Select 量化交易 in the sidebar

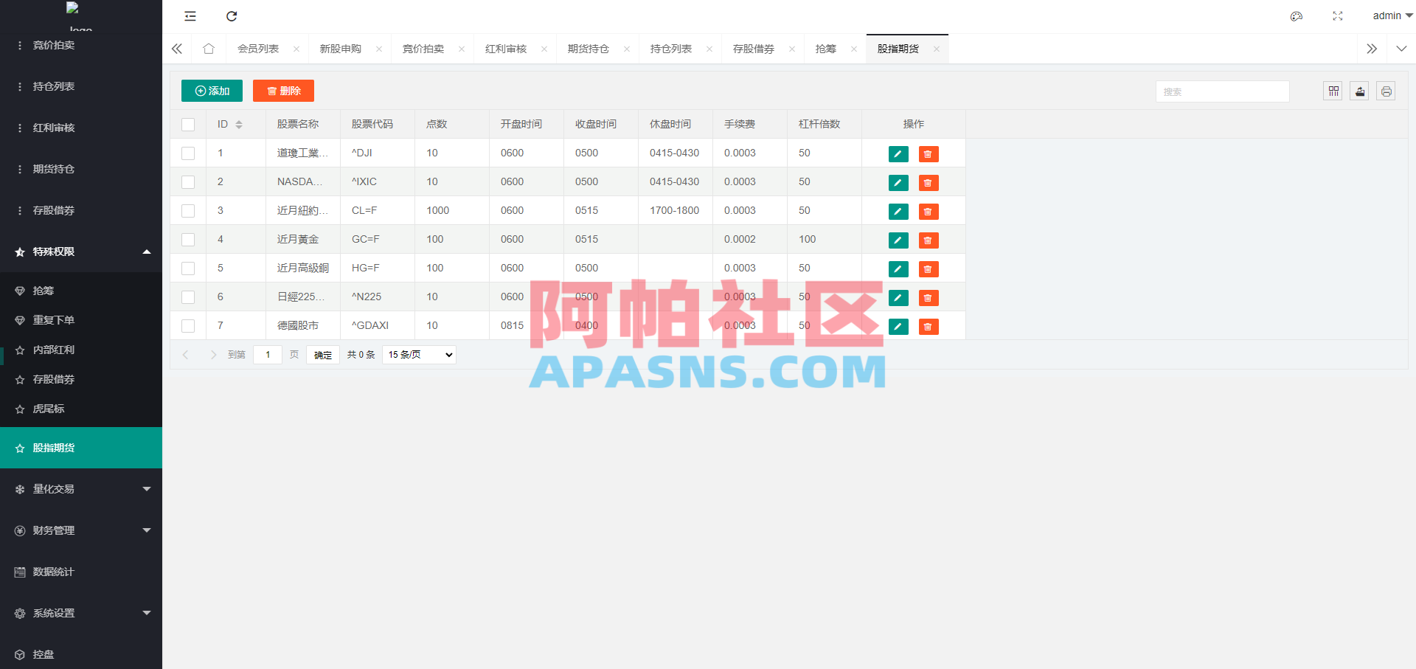click(x=81, y=488)
